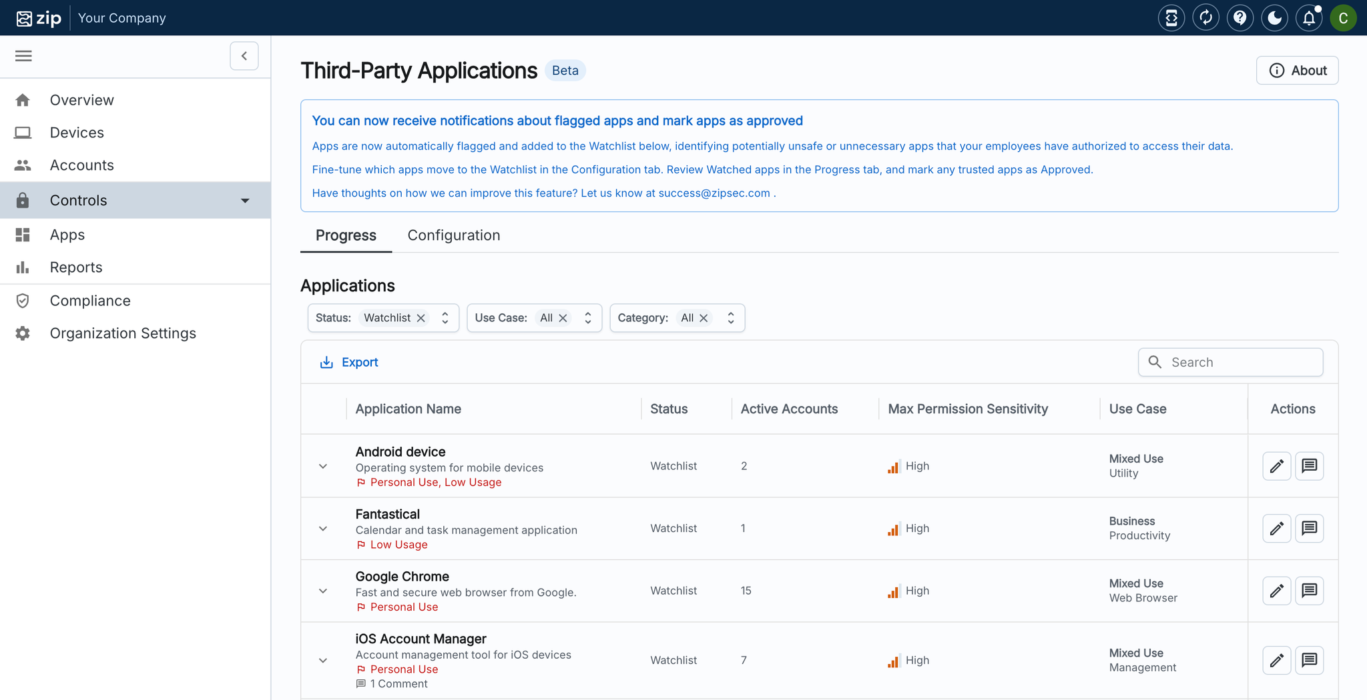
Task: Open the Use Case filter dropdown
Action: (x=587, y=318)
